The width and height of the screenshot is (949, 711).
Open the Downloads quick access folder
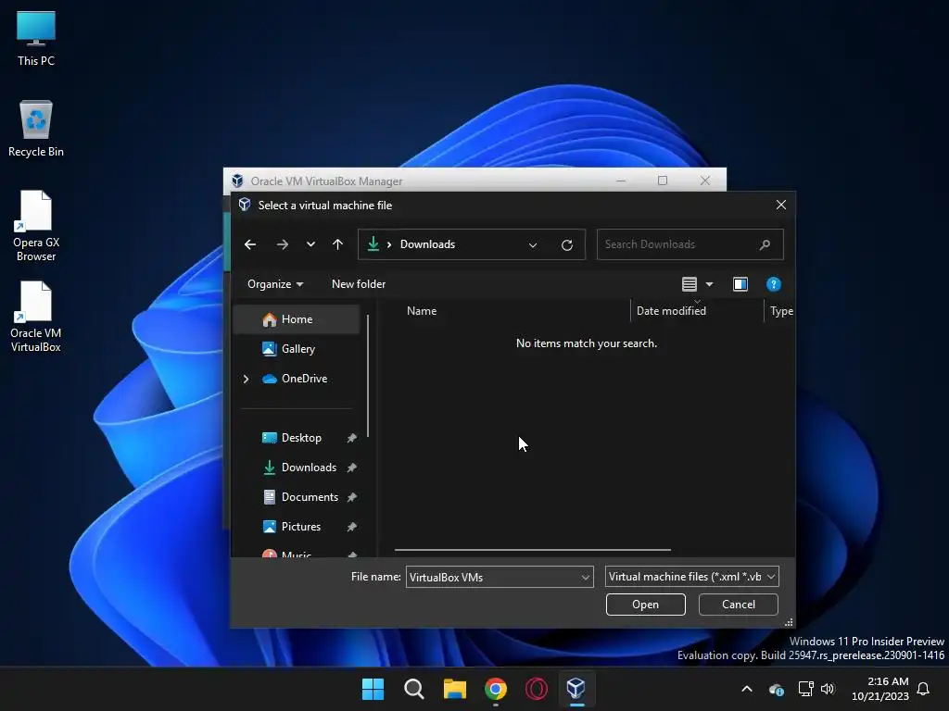click(309, 468)
